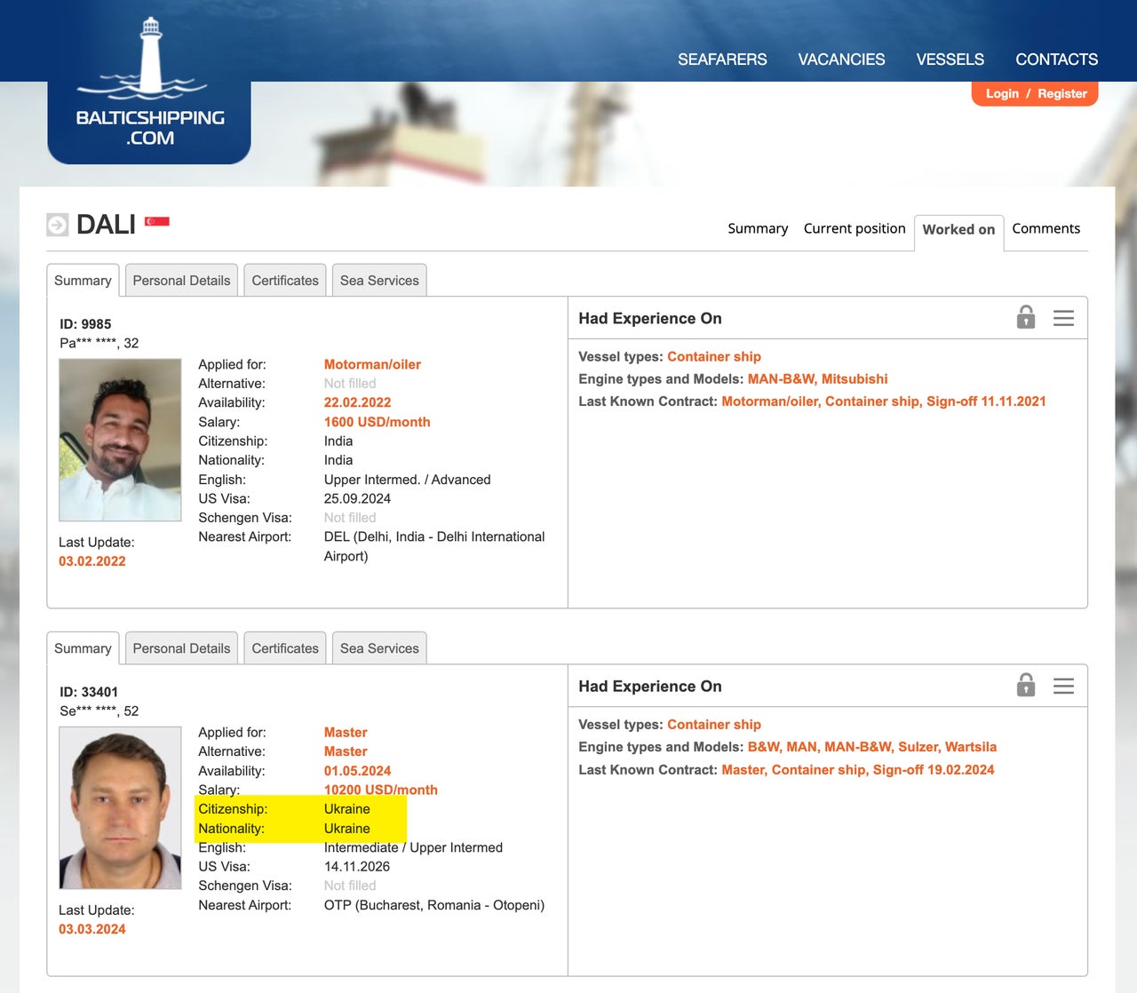The height and width of the screenshot is (993, 1137).
Task: Click the lock icon in first seafarer panel
Action: tap(1026, 317)
